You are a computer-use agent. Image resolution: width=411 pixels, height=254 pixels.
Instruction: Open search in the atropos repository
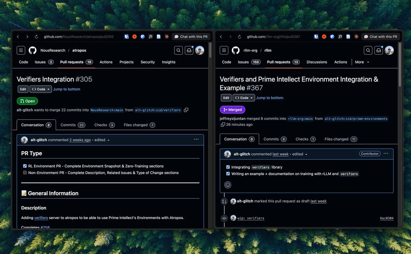[x=178, y=50]
